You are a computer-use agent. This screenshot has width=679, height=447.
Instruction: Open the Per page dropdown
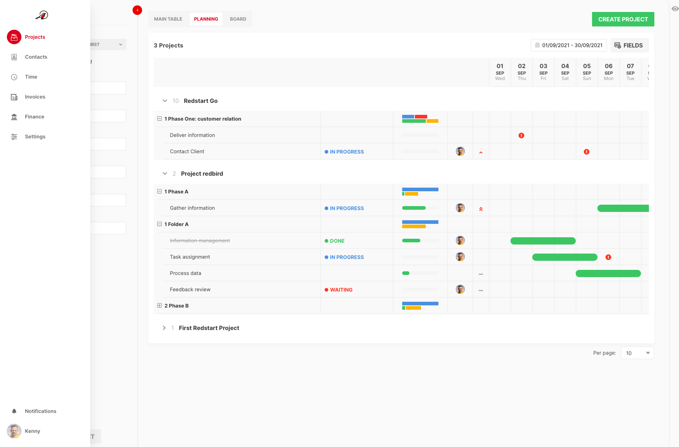pyautogui.click(x=637, y=353)
